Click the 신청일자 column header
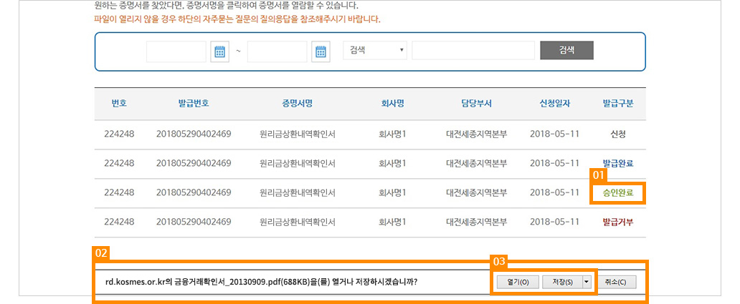The height and width of the screenshot is (304, 740). coord(554,104)
